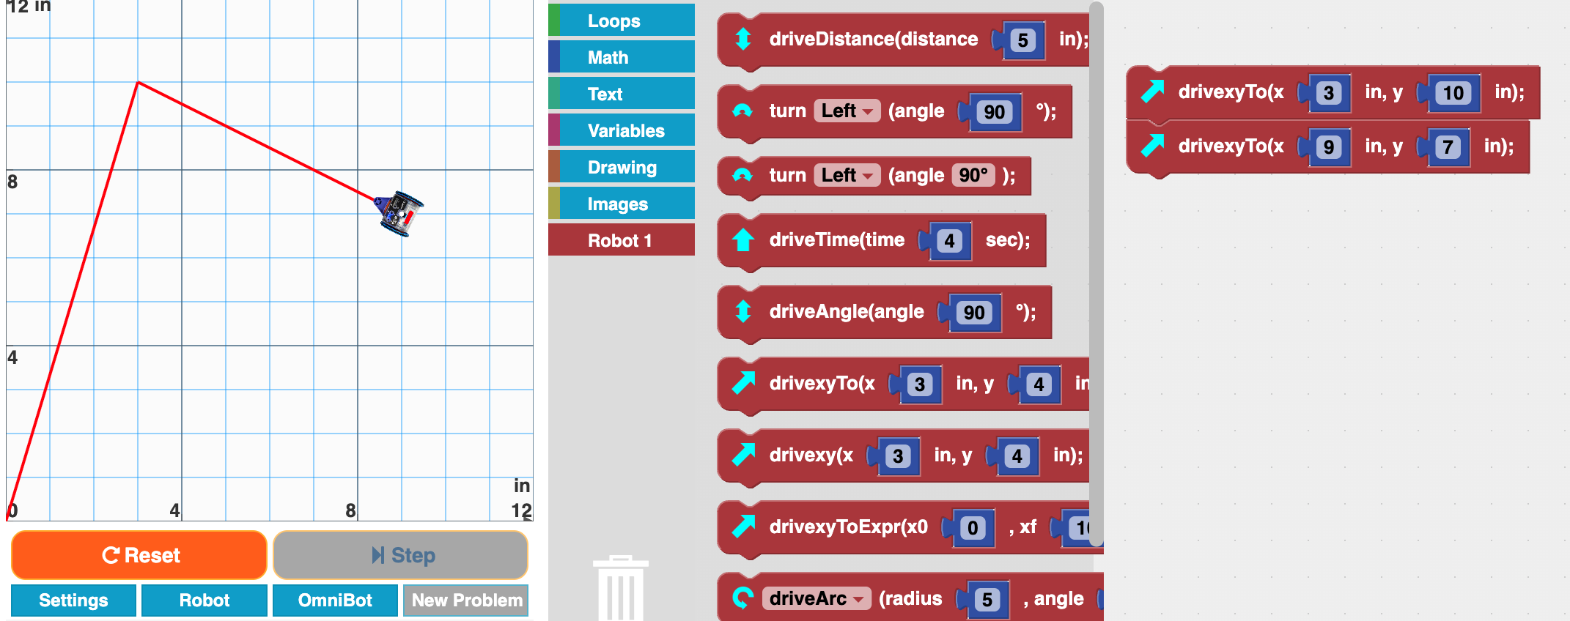Click the drivexyToExpr diagonal arrow icon
1570x621 pixels.
[743, 527]
